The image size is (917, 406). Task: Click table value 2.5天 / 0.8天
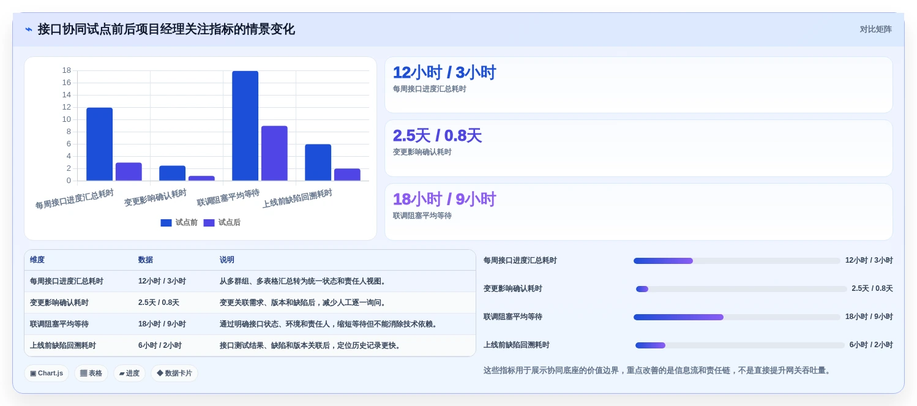(x=159, y=303)
